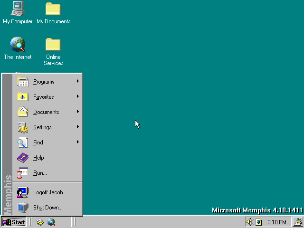Click The Internet label text
Viewport: 304px width, 228px height.
[18, 57]
